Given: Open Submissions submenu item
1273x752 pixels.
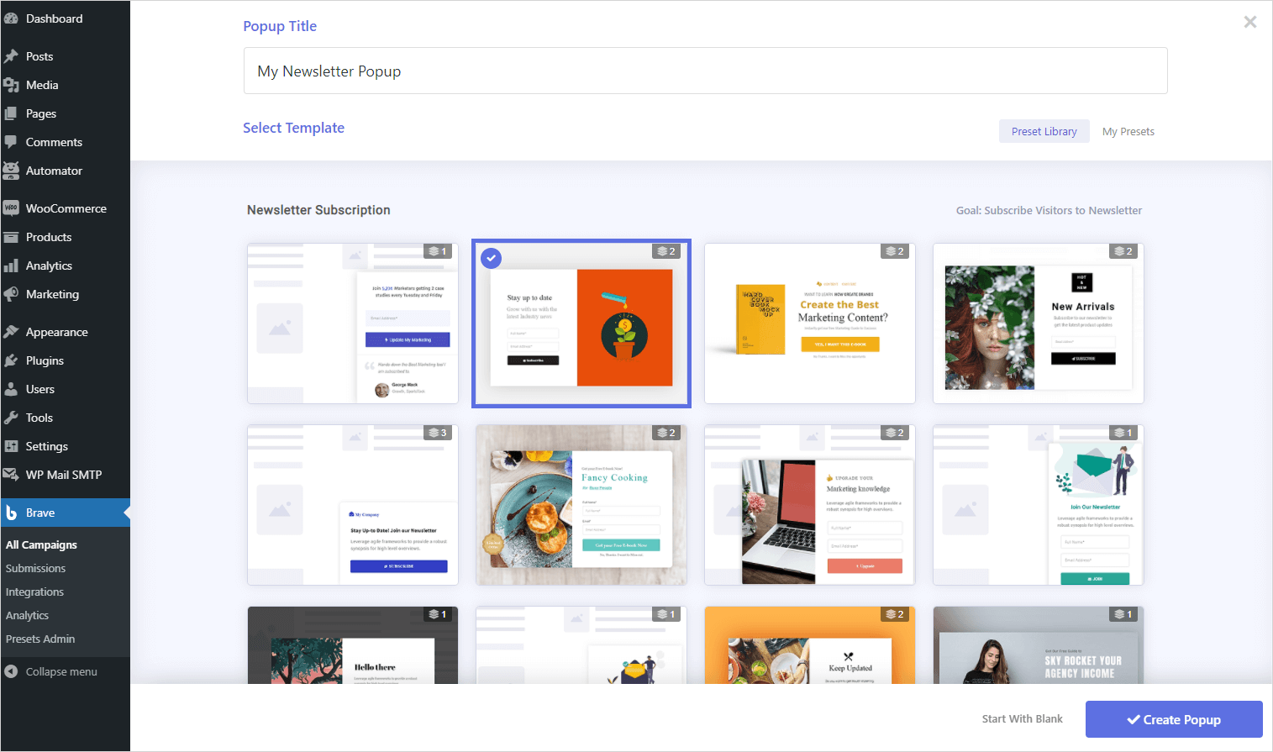Looking at the screenshot, I should pos(35,568).
